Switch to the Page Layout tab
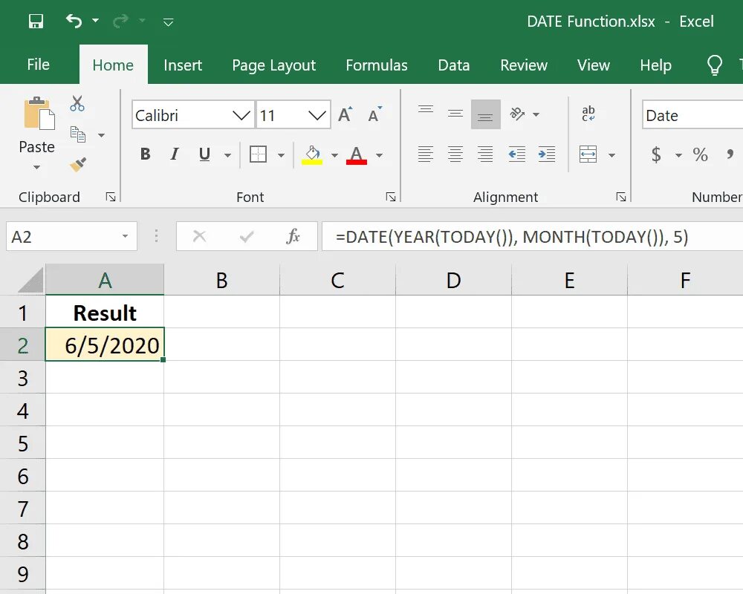 click(274, 65)
